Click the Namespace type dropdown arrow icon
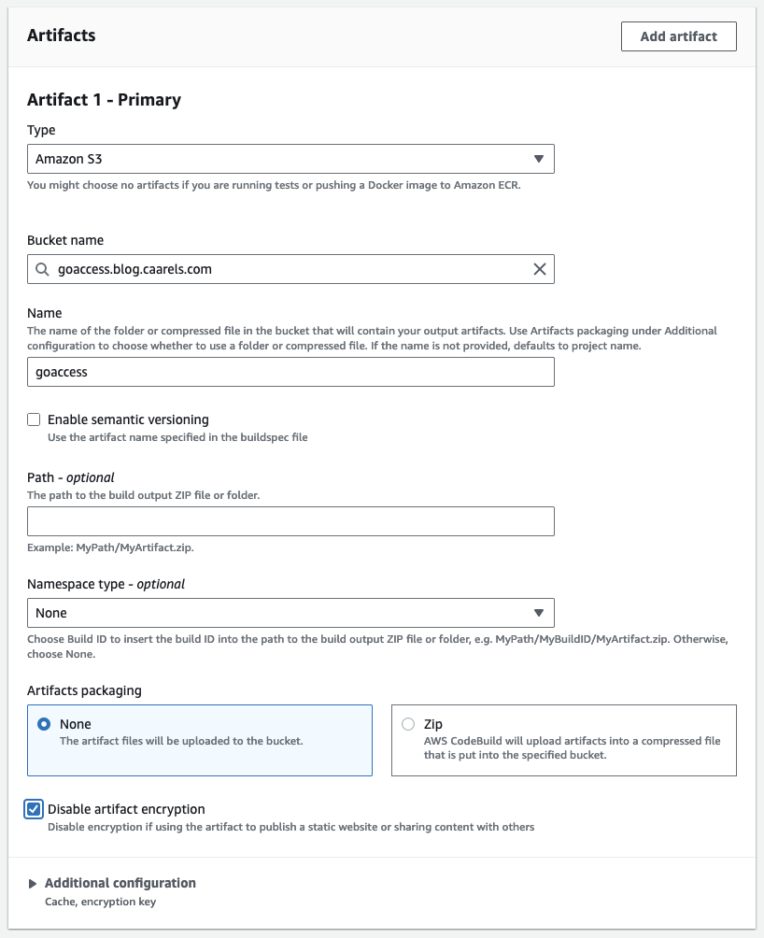The image size is (764, 938). pos(539,613)
